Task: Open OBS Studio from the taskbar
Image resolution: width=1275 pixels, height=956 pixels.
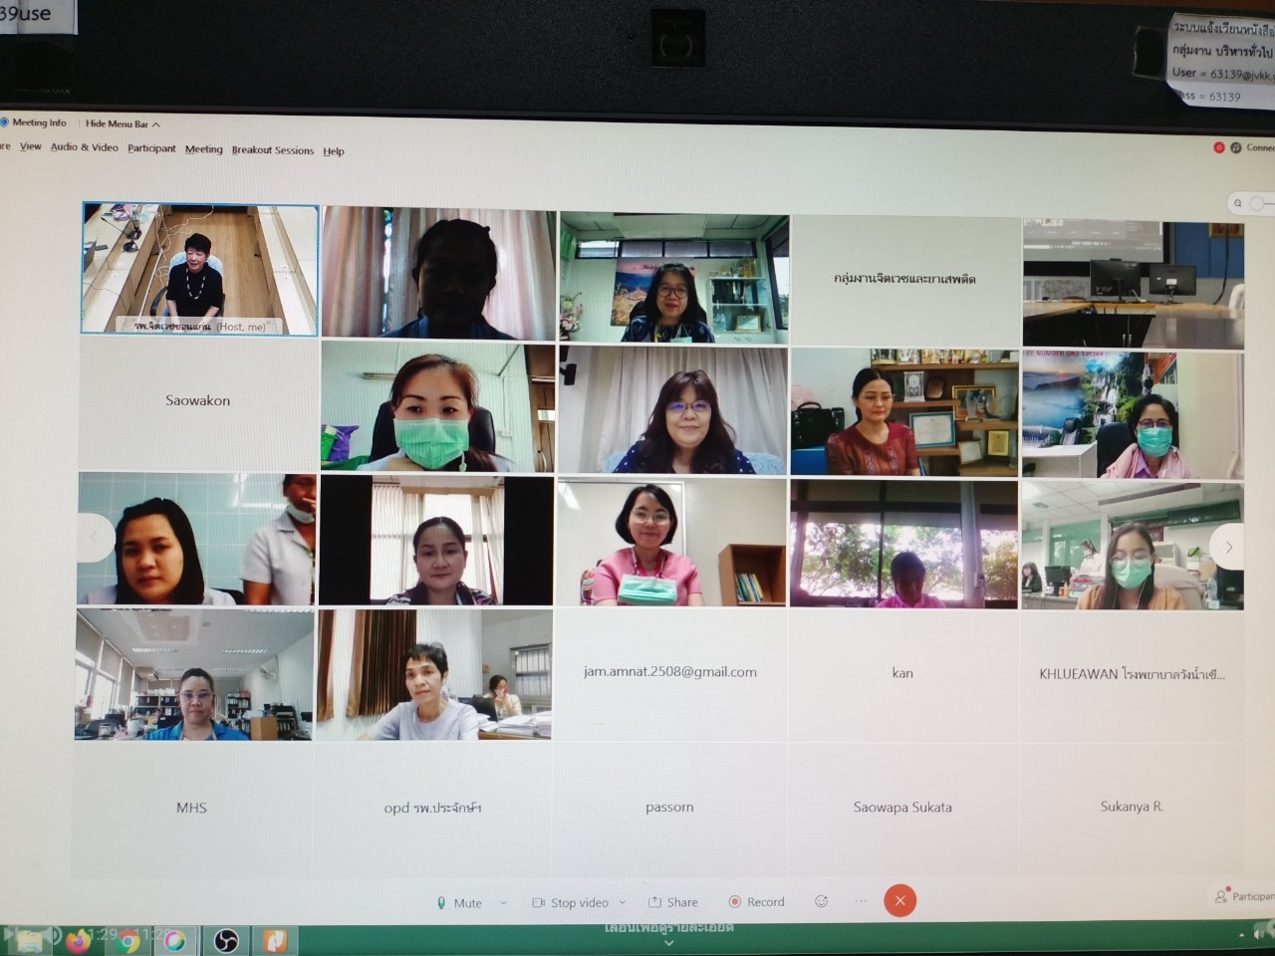Action: [x=226, y=940]
